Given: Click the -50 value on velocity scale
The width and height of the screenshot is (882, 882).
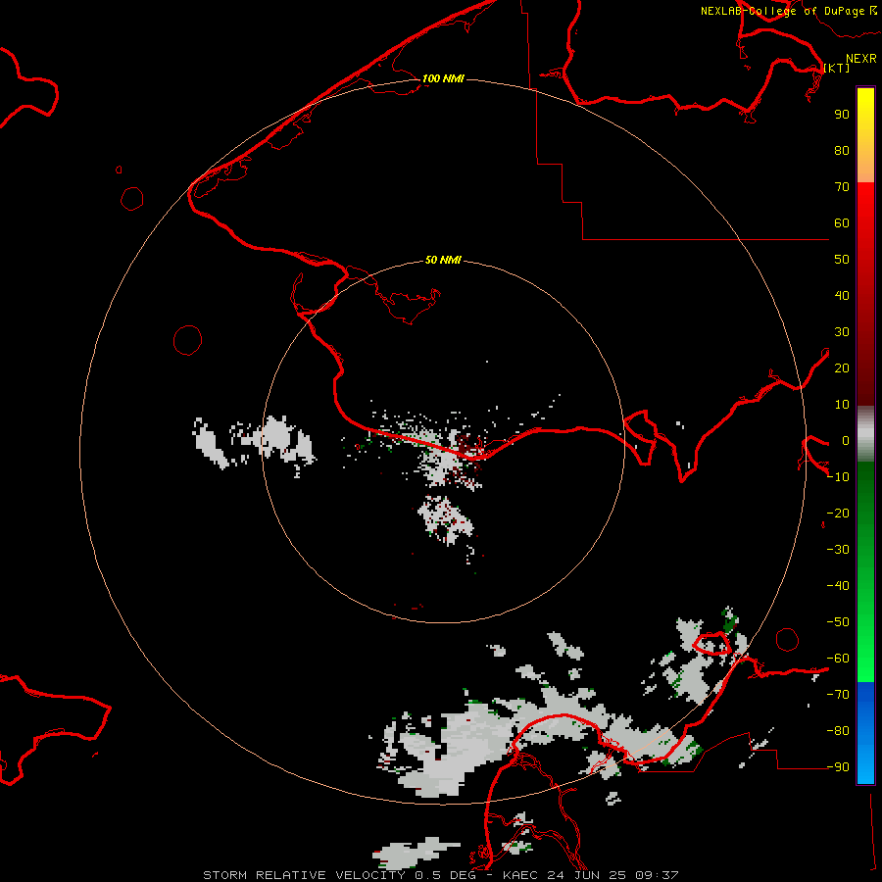Looking at the screenshot, I should pos(838,622).
